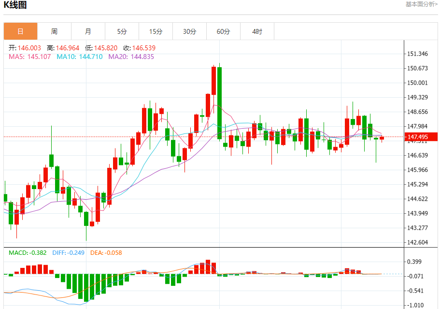Click the MA10: 144.710 legend
The height and width of the screenshot is (309, 440).
tap(80, 57)
